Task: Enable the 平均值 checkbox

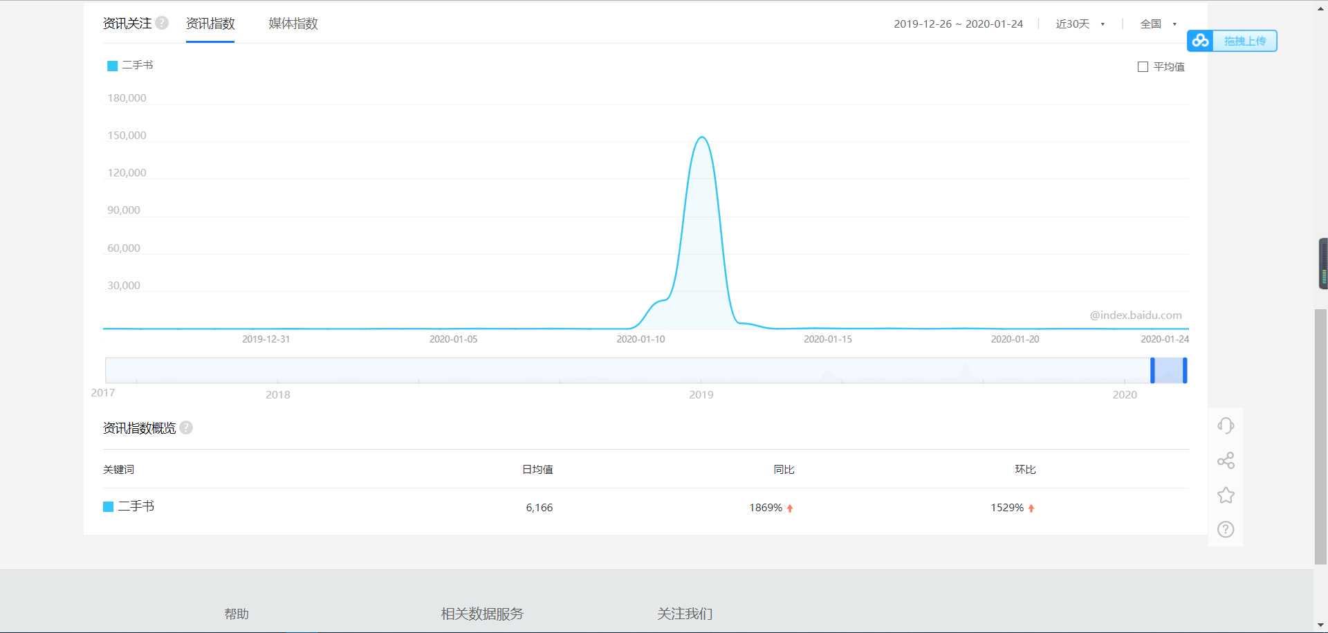Action: click(x=1143, y=66)
